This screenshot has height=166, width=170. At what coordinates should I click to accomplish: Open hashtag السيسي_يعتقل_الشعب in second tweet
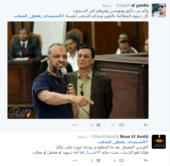123,142
